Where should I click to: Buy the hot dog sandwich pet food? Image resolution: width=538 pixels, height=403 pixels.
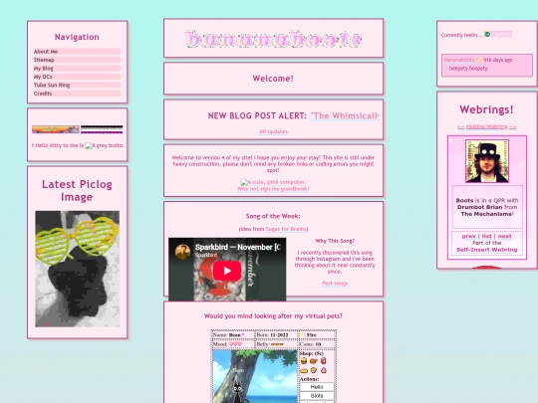point(304,370)
